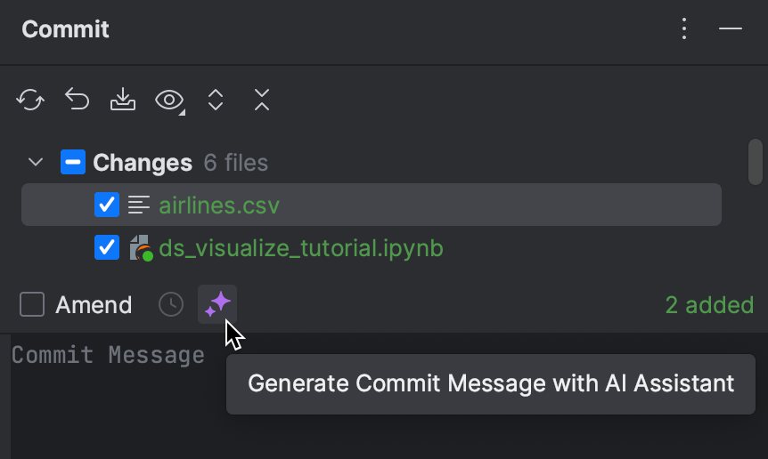Toggle the Changes group checkbox

73,162
